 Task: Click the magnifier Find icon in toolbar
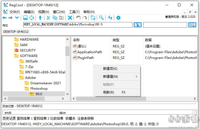tap(102, 18)
